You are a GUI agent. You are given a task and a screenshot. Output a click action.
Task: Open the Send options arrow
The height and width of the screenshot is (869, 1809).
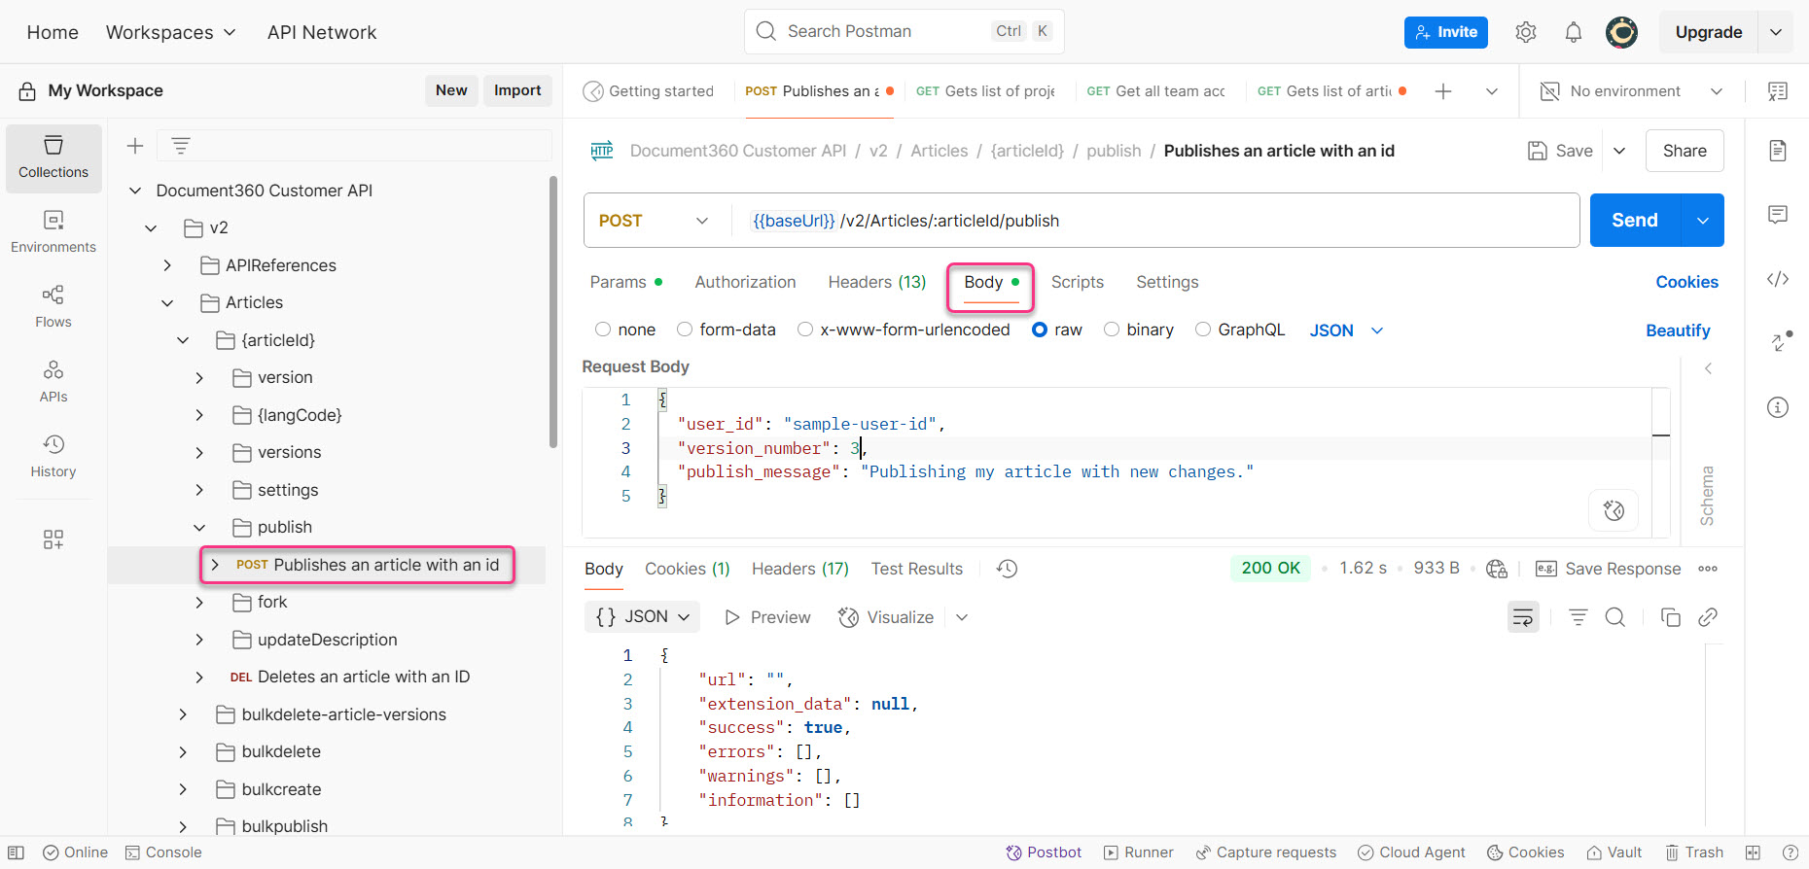[x=1703, y=221]
